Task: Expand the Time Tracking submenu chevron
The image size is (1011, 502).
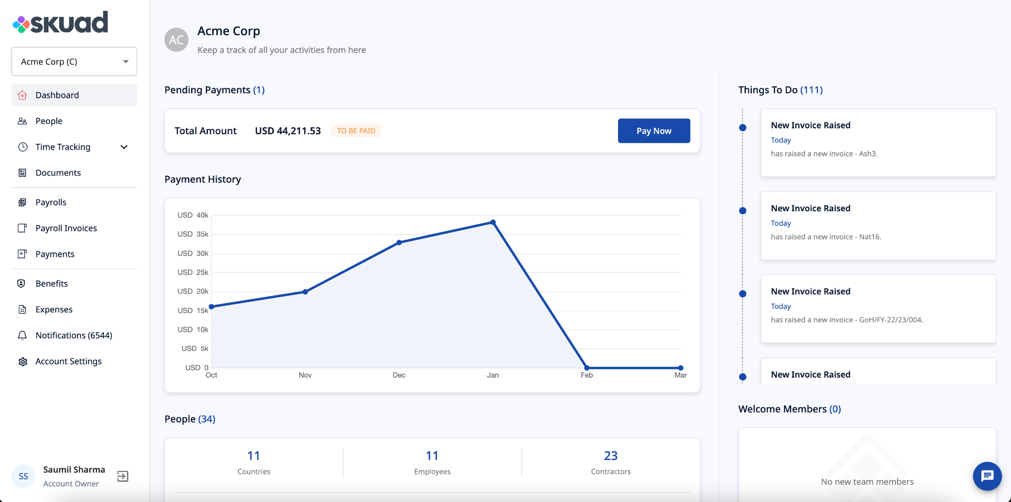Action: click(x=124, y=147)
